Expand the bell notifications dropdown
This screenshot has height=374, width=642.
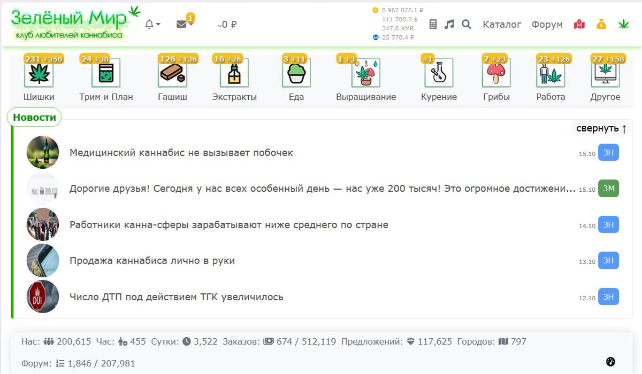(152, 25)
